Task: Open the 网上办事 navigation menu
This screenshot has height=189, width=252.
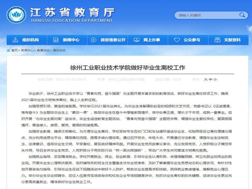Action: [x=152, y=40]
